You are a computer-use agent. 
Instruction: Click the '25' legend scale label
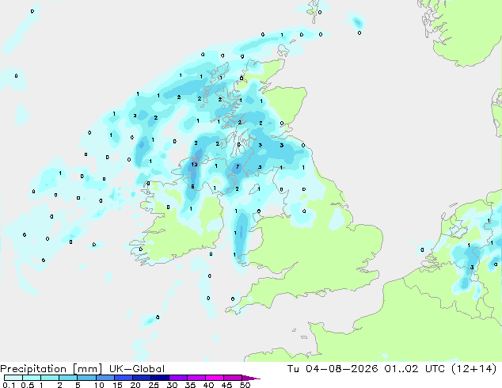pyautogui.click(x=154, y=385)
